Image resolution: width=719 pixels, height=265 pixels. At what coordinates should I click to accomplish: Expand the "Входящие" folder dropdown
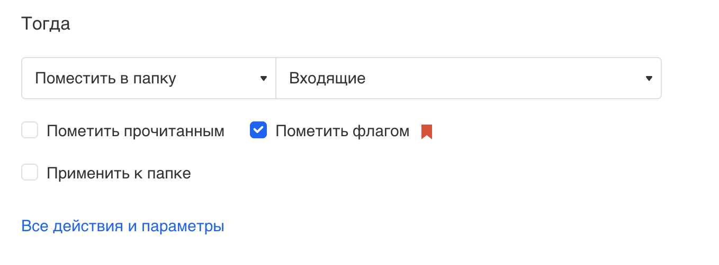tap(468, 78)
